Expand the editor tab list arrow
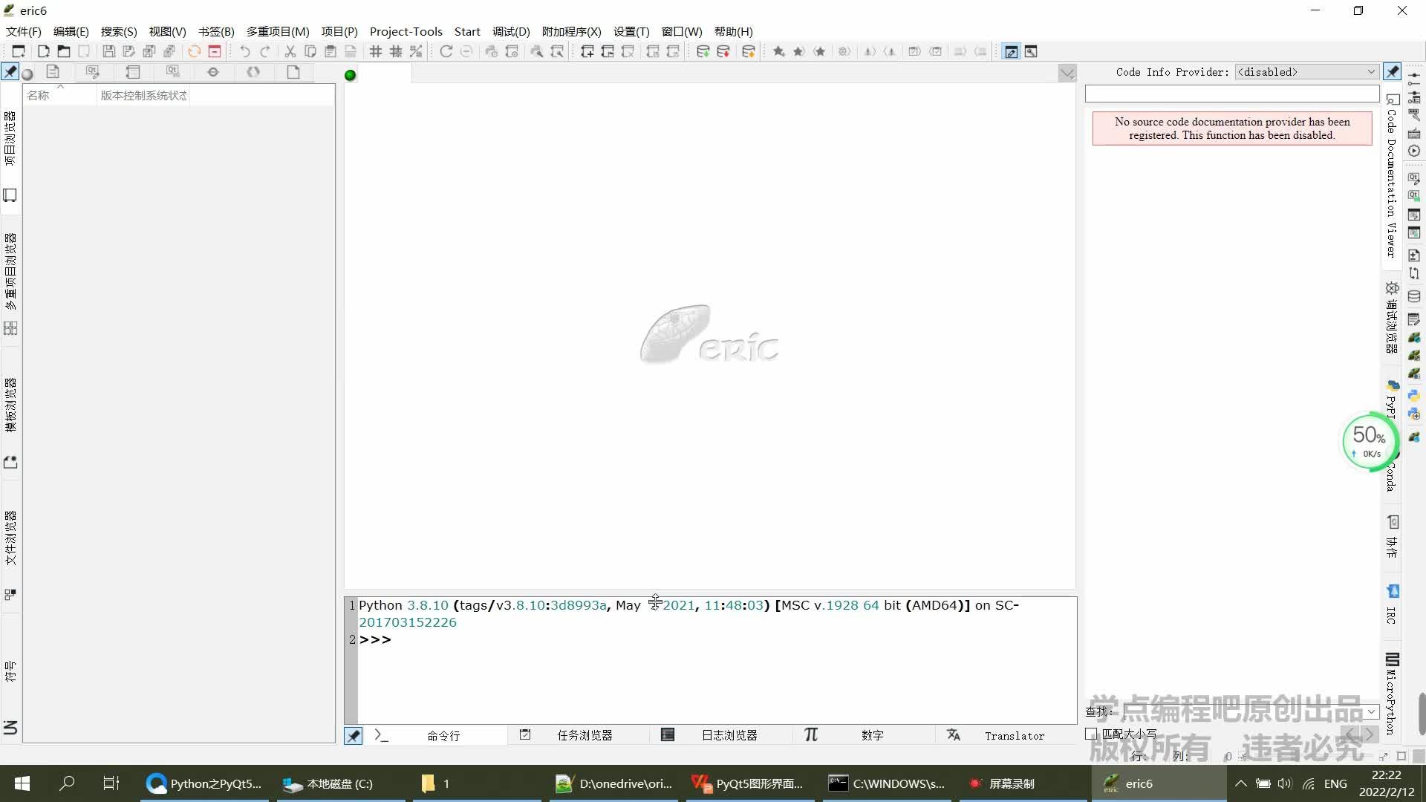Screen dimensions: 1426x802 (1067, 73)
